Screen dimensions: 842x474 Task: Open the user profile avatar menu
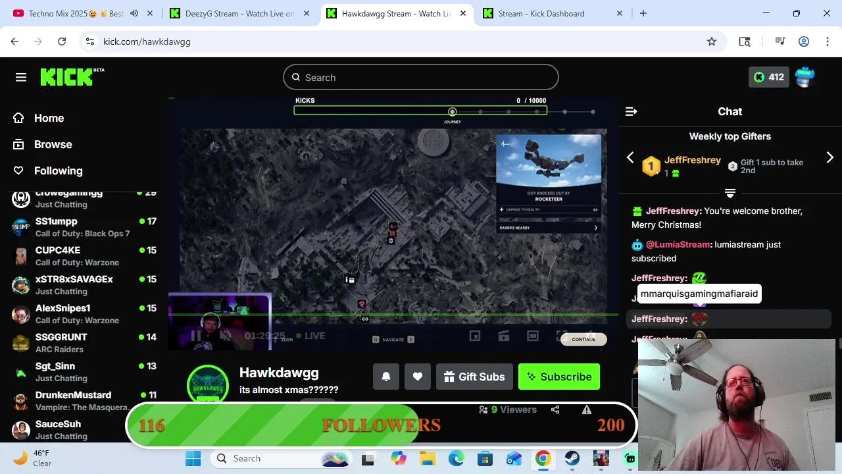(x=805, y=77)
